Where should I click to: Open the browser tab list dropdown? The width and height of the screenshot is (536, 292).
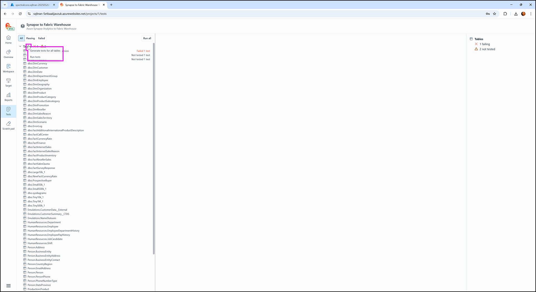pos(5,5)
